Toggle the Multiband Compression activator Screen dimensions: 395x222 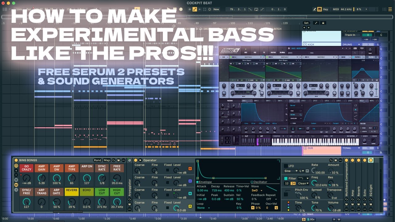[x=346, y=160]
